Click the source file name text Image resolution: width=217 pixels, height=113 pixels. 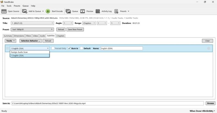click(x=34, y=18)
